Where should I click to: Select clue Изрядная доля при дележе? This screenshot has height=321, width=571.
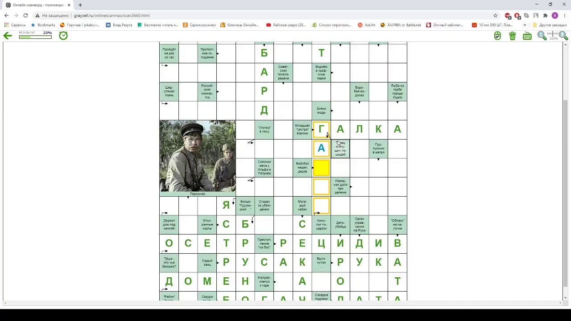click(x=340, y=187)
